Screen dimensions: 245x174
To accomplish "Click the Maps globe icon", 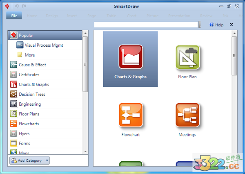I will click(x=13, y=152).
